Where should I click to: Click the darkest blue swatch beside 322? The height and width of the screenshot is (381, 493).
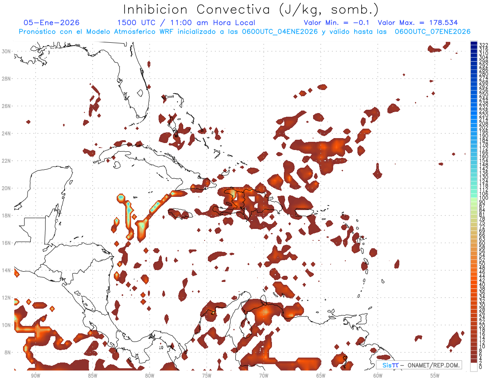click(474, 43)
